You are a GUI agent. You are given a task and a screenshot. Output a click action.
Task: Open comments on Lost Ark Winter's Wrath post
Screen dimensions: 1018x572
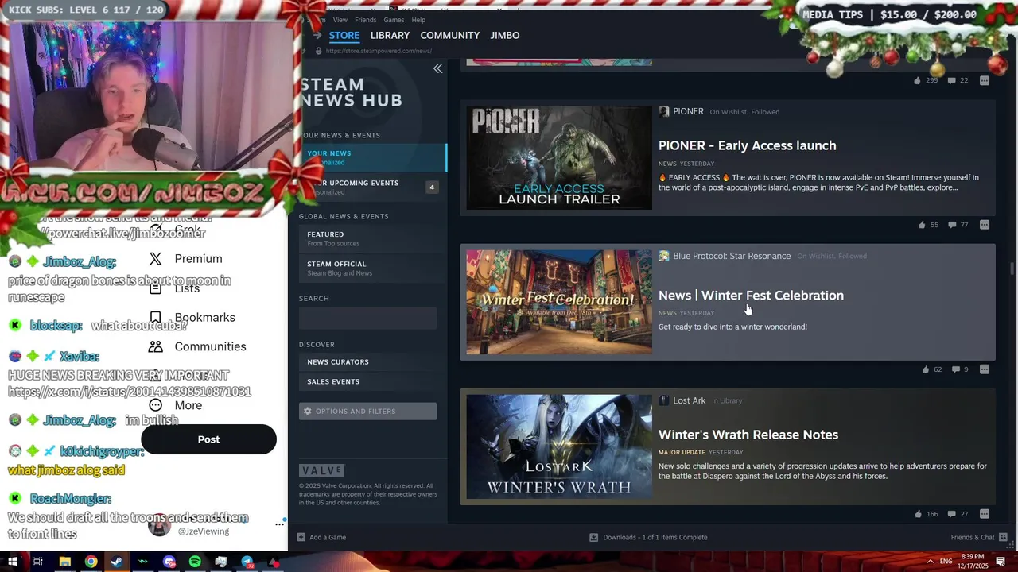tap(952, 514)
